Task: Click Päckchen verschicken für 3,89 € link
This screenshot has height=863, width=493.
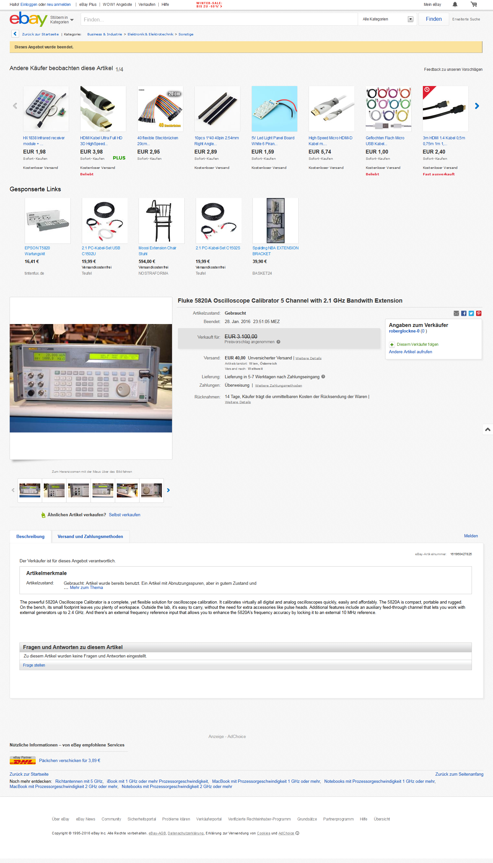Action: click(70, 760)
